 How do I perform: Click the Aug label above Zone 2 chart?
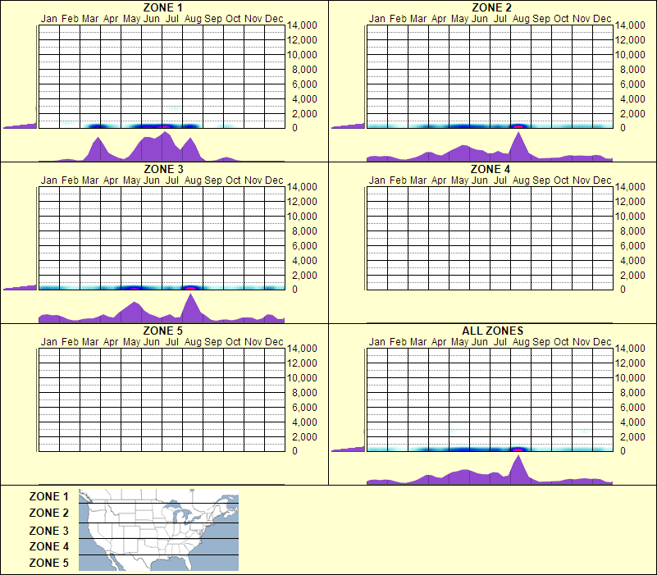click(521, 19)
